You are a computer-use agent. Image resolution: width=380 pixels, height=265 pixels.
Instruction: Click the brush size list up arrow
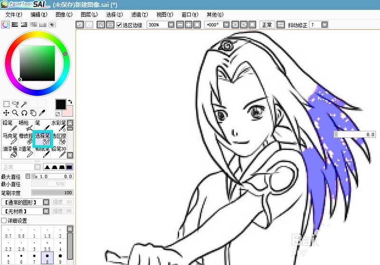[x=70, y=229]
